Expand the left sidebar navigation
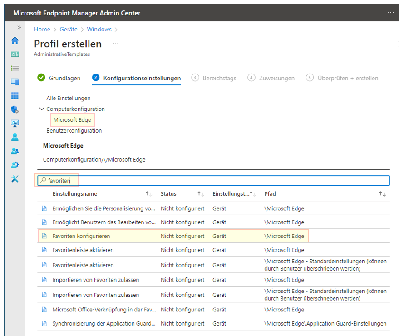 [19, 27]
